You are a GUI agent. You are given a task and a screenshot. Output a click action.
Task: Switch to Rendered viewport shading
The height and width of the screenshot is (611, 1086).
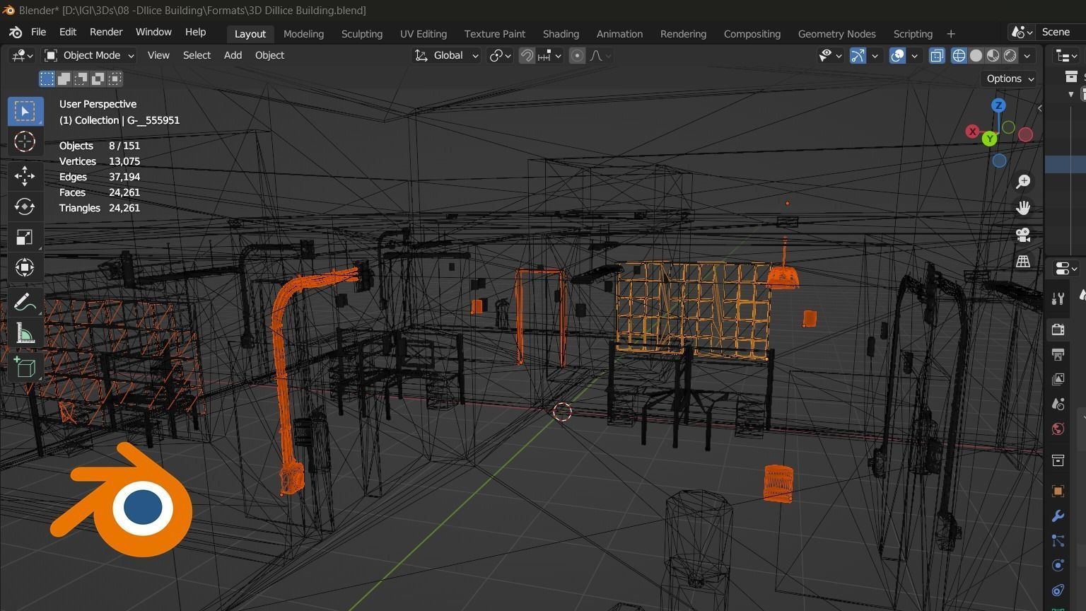click(1010, 55)
